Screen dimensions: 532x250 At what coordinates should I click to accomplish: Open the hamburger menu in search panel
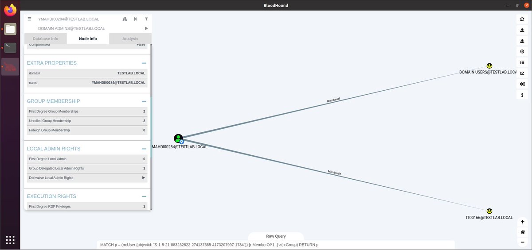point(29,19)
